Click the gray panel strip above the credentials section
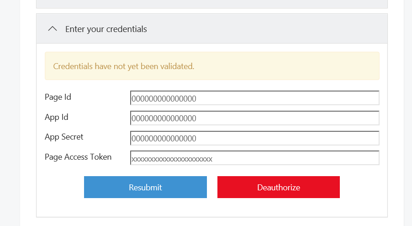 (211, 4)
